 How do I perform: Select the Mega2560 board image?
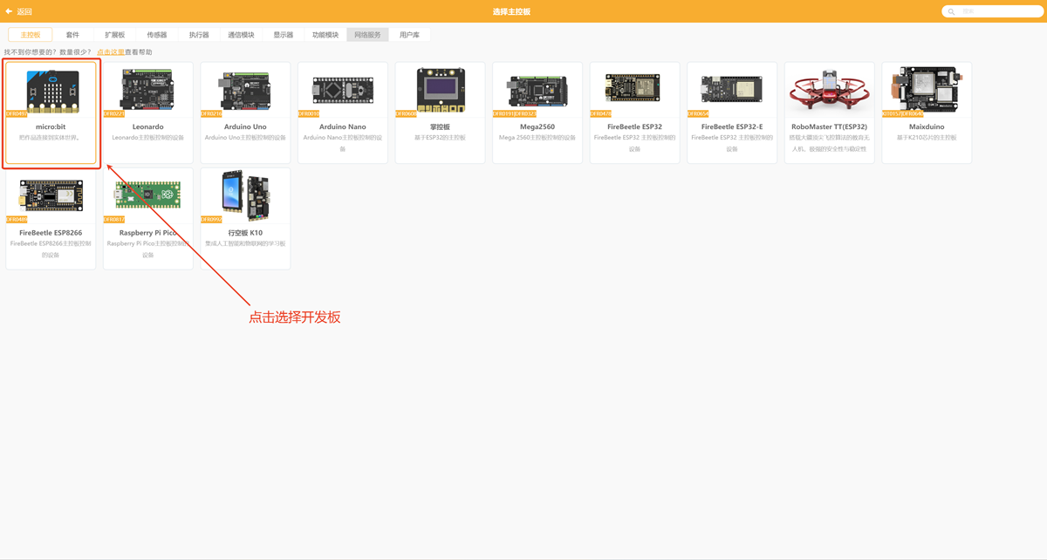click(537, 91)
